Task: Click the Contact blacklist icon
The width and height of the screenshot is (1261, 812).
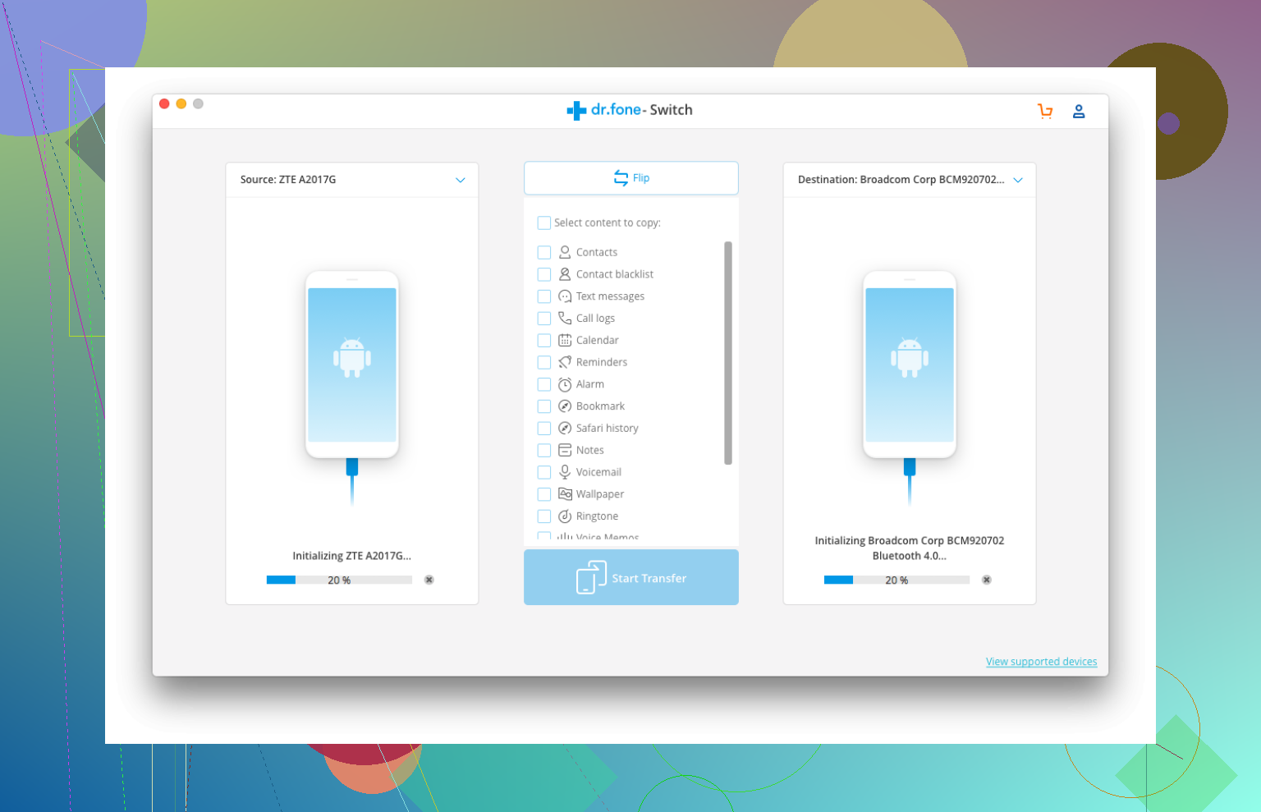Action: coord(565,274)
